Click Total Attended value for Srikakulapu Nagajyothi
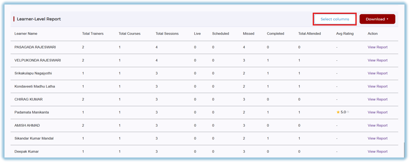409x162 pixels. pyautogui.click(x=299, y=73)
